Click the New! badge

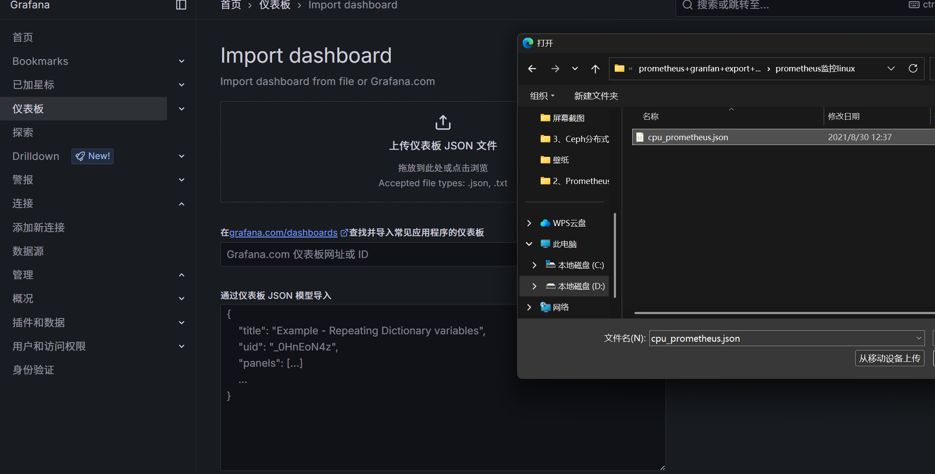(92, 156)
